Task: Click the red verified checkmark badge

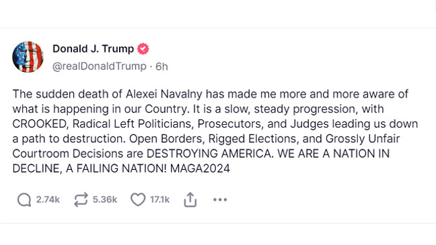Action: (143, 49)
